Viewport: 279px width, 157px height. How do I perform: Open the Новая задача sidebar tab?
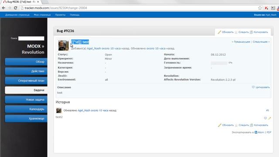point(26,100)
